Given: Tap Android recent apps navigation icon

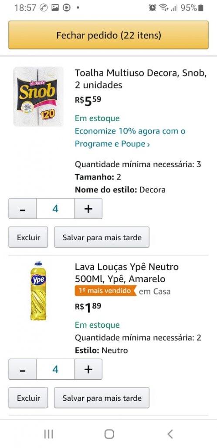Looking at the screenshot, I should 49,434.
